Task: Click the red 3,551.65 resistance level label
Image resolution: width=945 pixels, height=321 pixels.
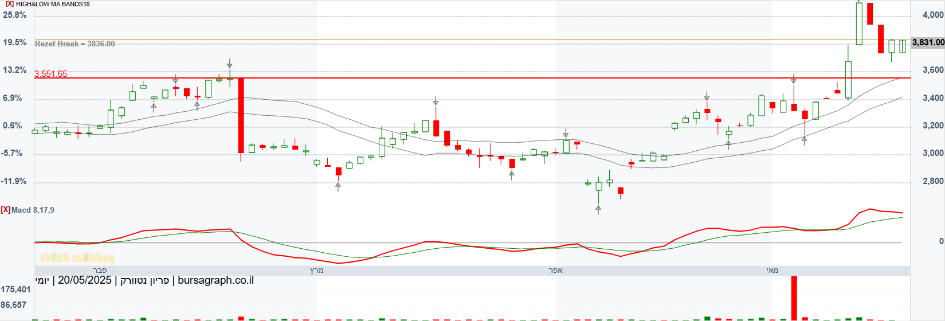Action: 51,74
